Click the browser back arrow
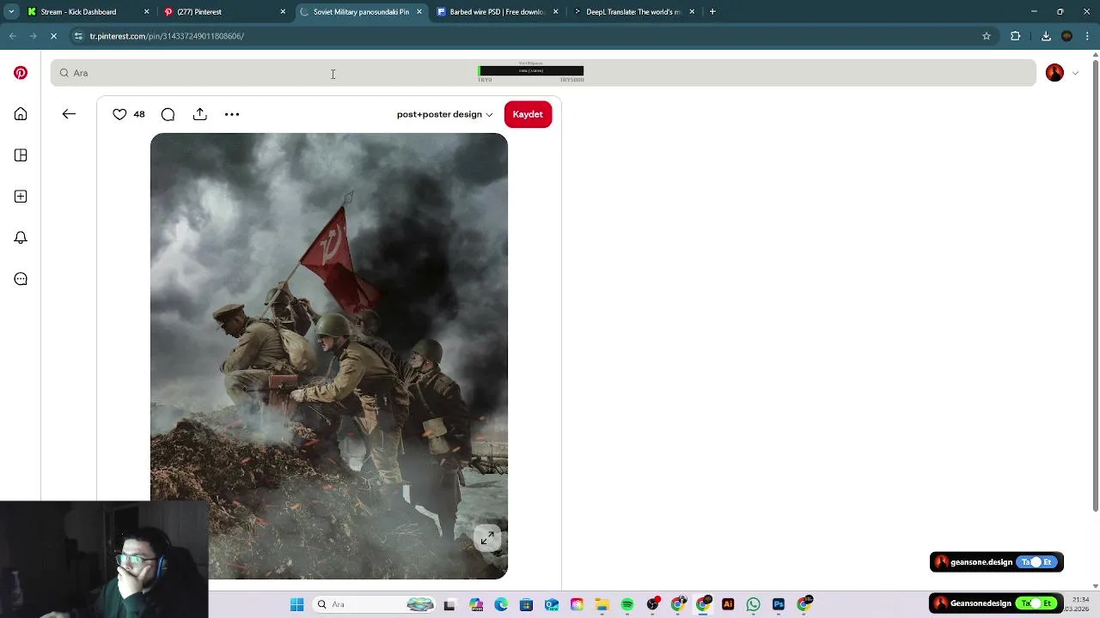Image resolution: width=1100 pixels, height=618 pixels. point(12,36)
